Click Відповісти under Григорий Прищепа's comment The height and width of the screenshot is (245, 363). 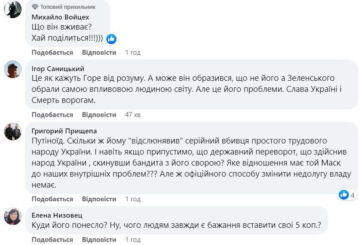click(x=99, y=199)
